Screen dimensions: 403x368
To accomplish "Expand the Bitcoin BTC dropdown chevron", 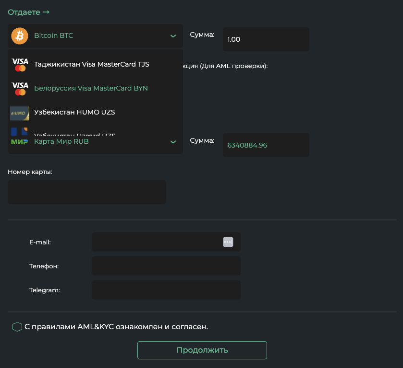I will [x=173, y=36].
